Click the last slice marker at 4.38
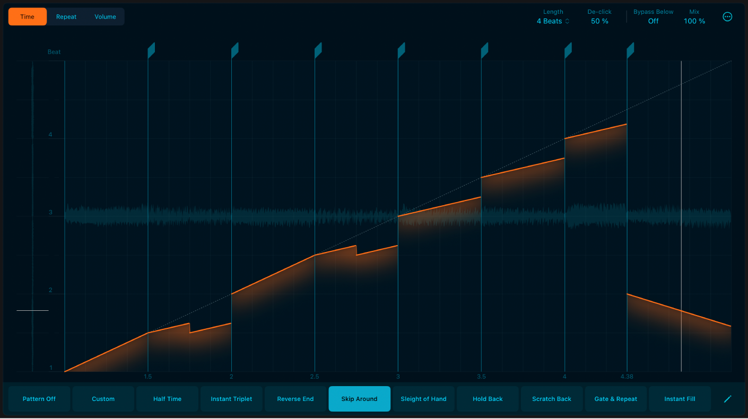Screen dimensions: 748x419 pyautogui.click(x=630, y=49)
